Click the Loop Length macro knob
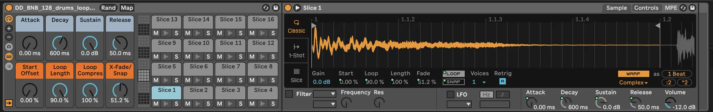The image size is (713, 112). [60, 90]
